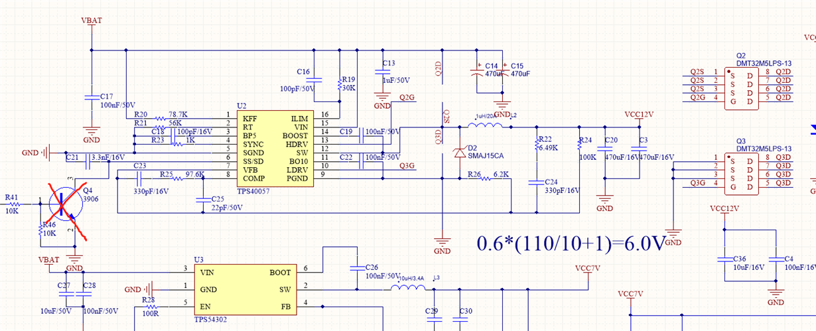Select the C36 capacitor symbol

click(x=725, y=259)
